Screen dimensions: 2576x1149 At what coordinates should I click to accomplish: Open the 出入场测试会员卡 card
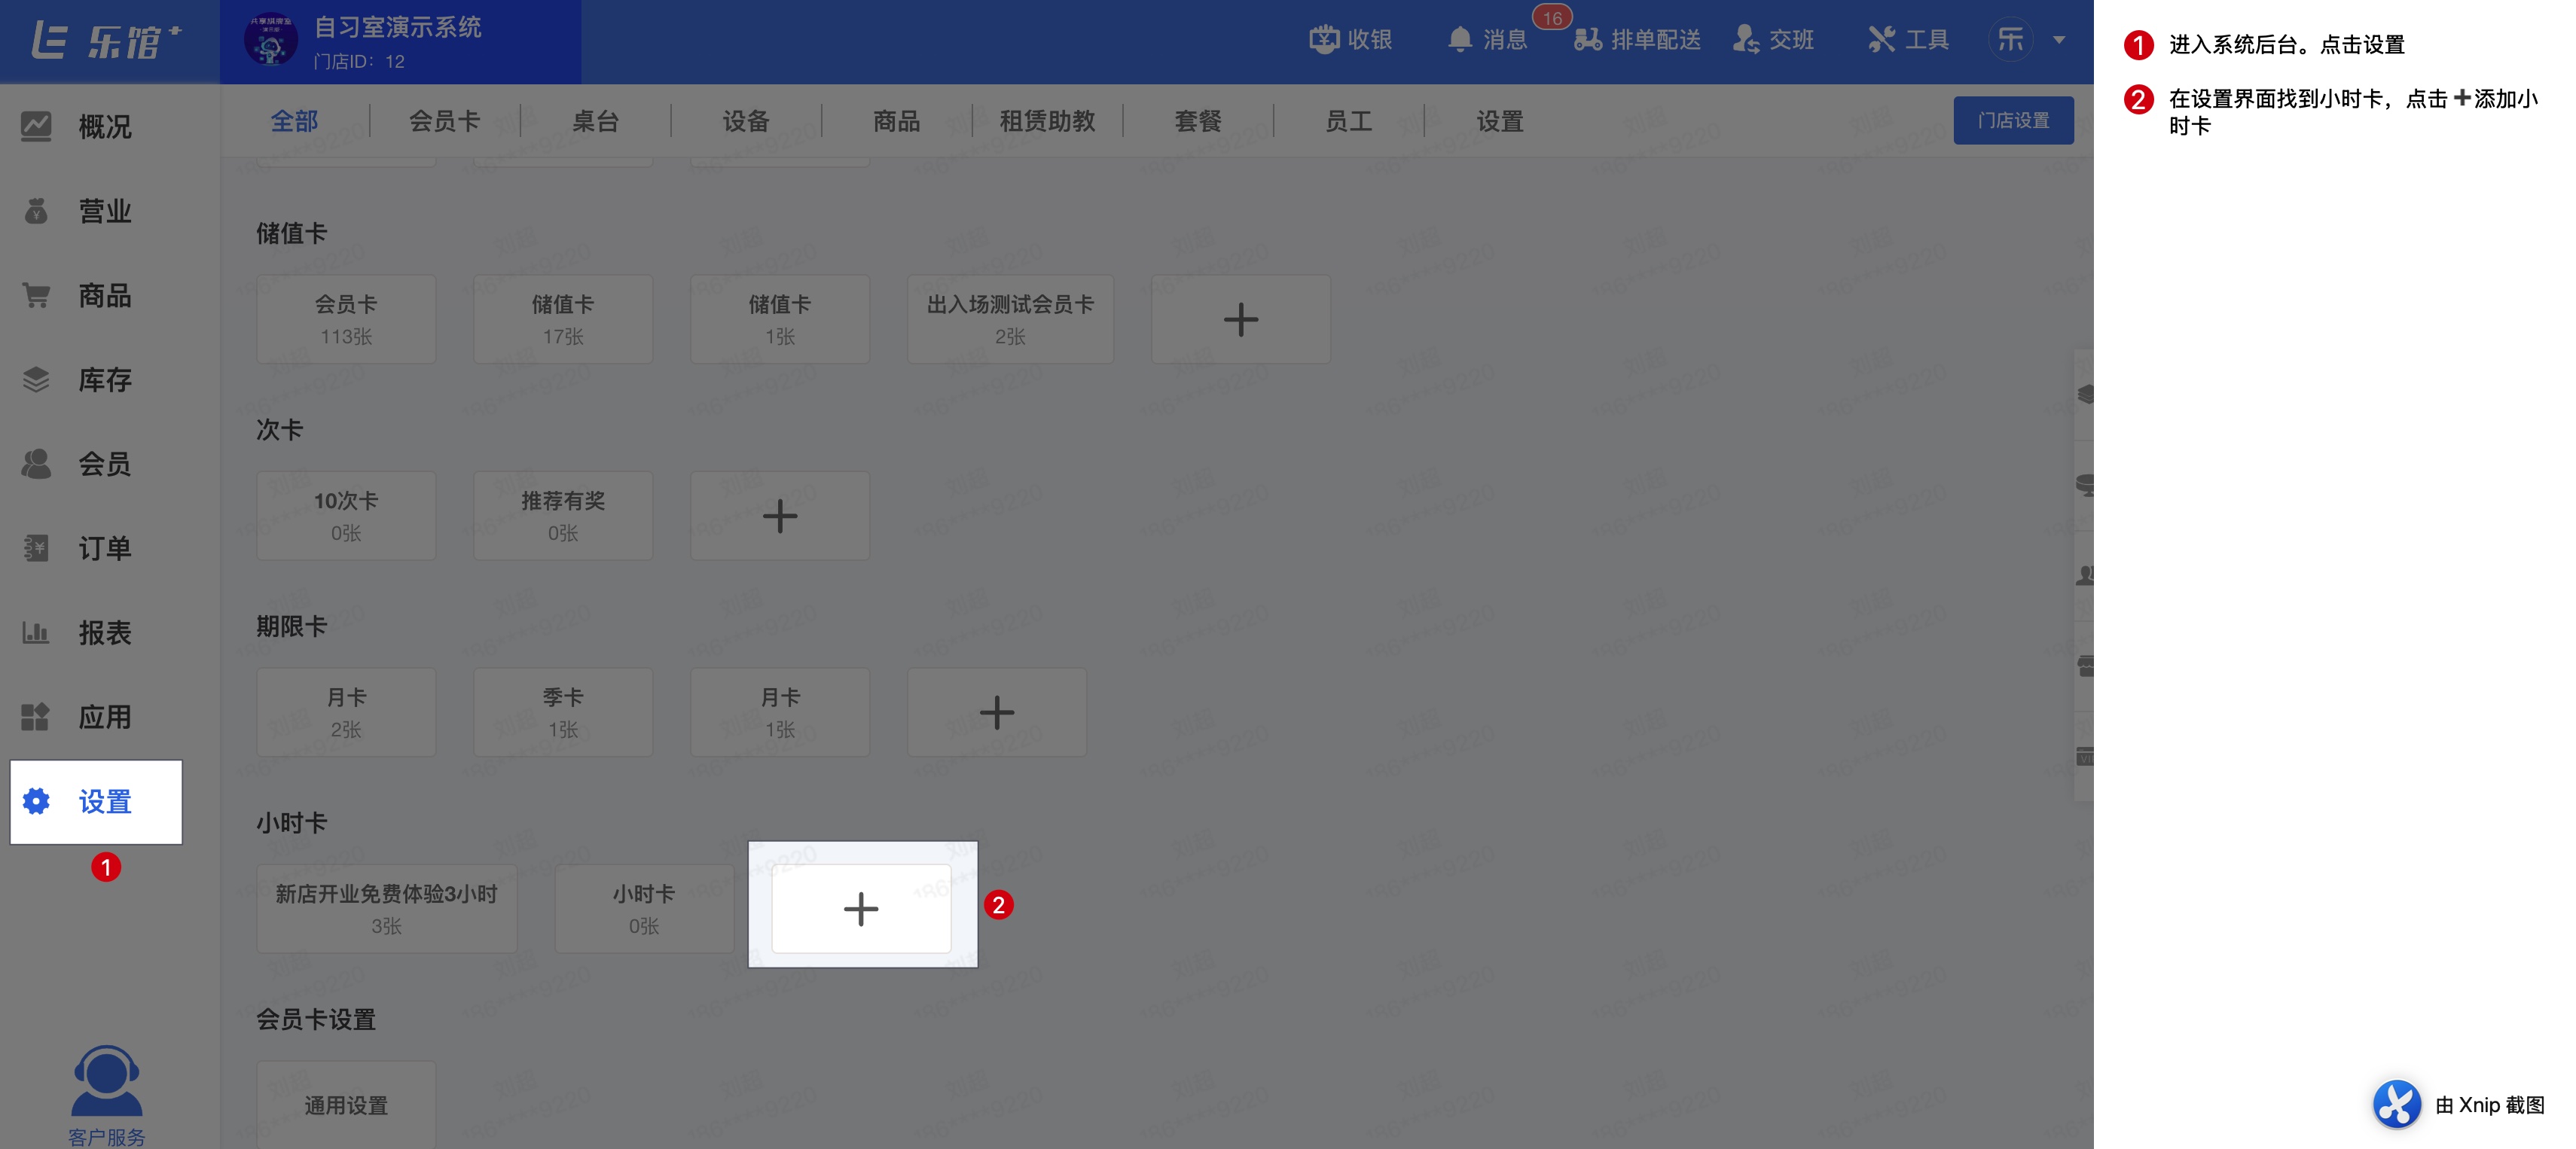tap(1010, 319)
